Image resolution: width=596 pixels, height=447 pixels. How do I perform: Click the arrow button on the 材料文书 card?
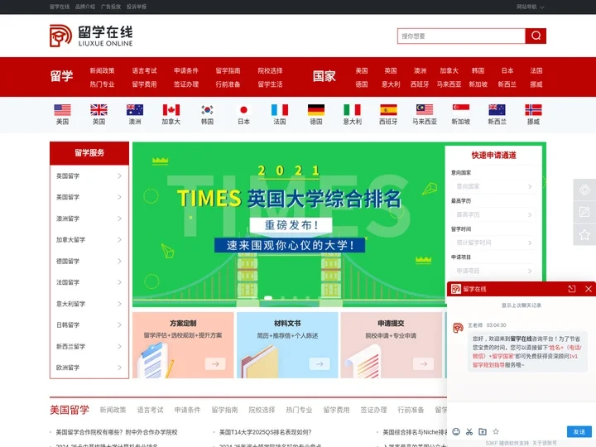click(x=320, y=363)
